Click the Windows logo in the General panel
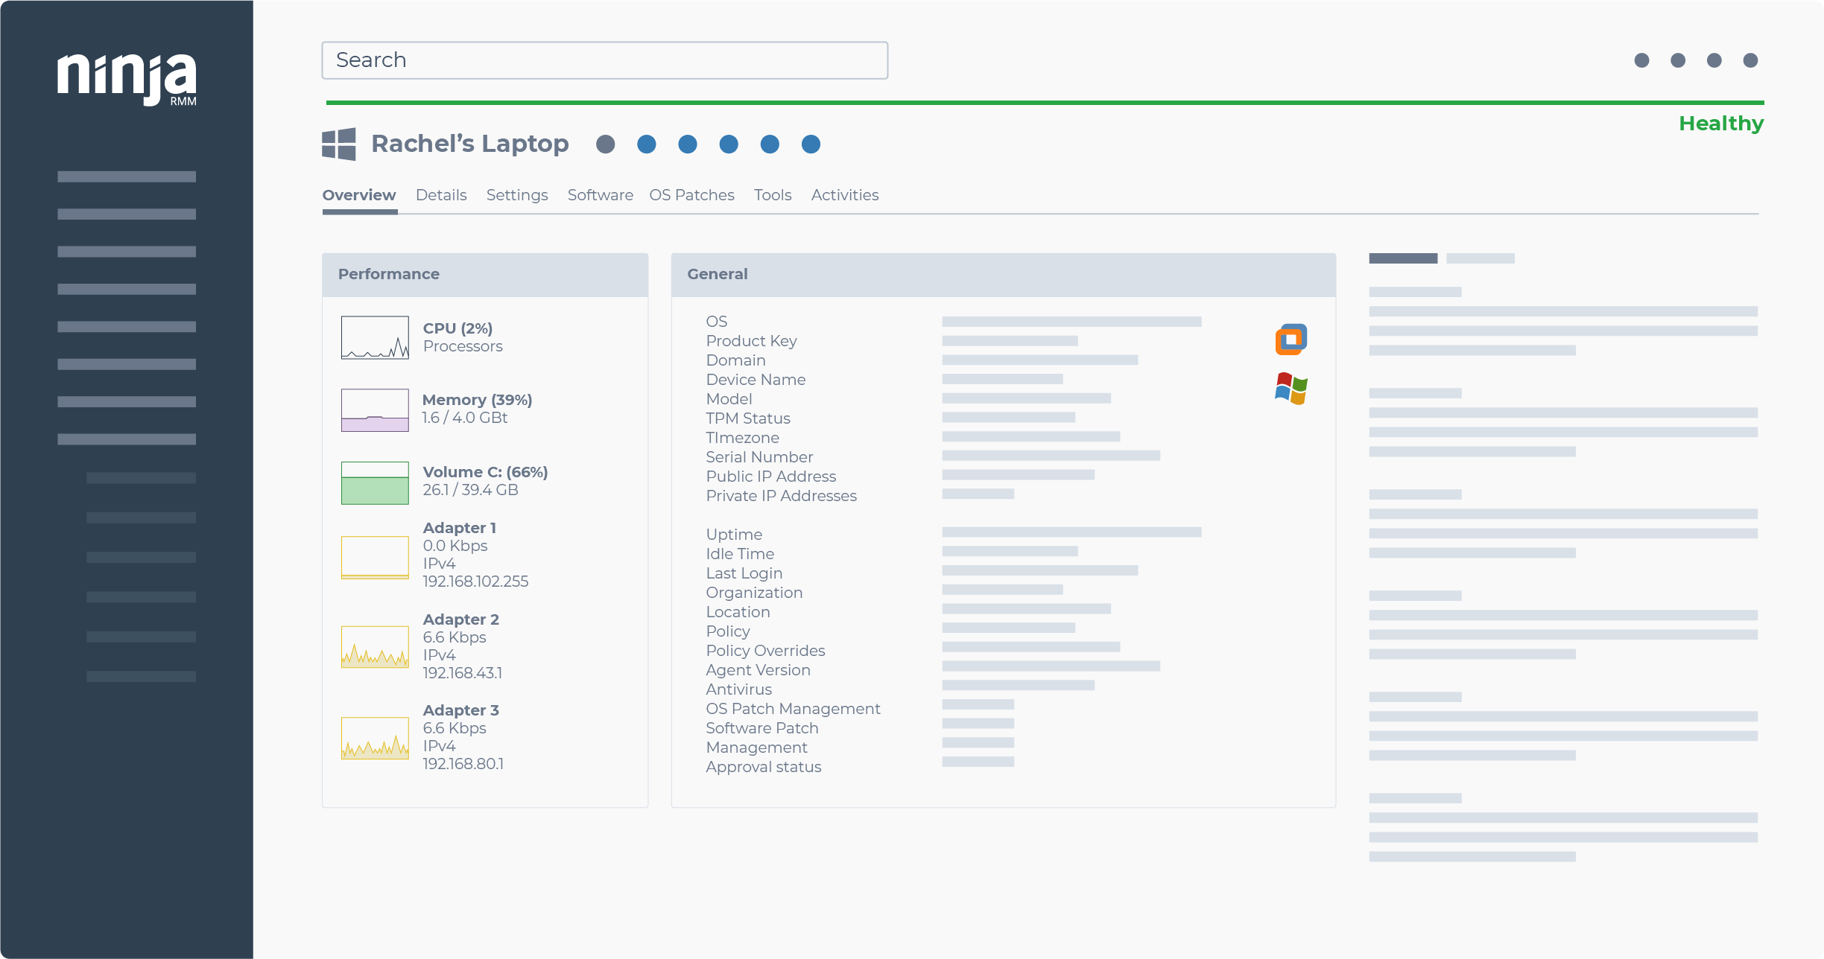Viewport: 1824px width, 959px height. 1291,388
